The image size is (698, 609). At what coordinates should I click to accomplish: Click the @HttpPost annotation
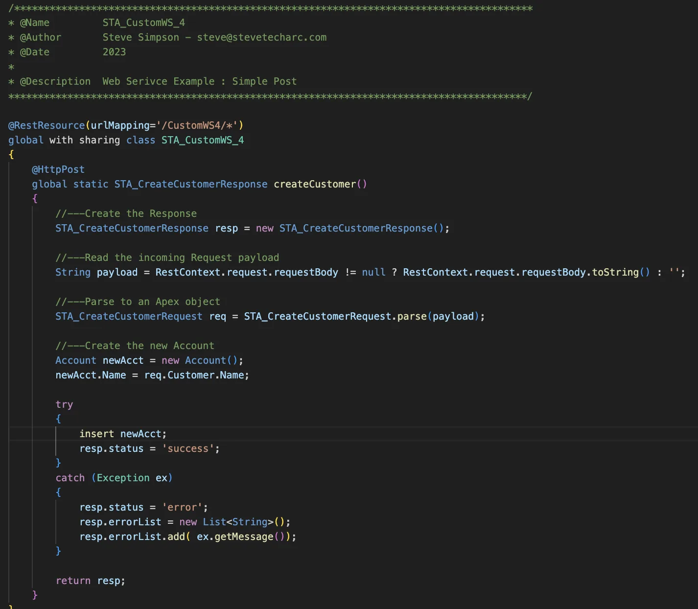click(58, 169)
